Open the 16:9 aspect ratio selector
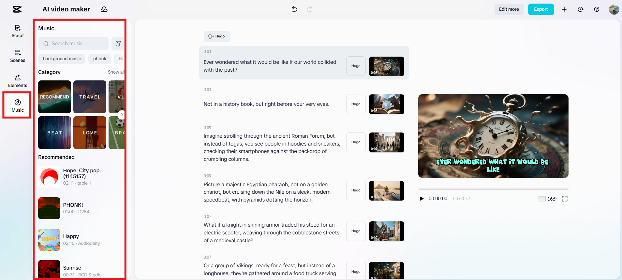 click(548, 199)
